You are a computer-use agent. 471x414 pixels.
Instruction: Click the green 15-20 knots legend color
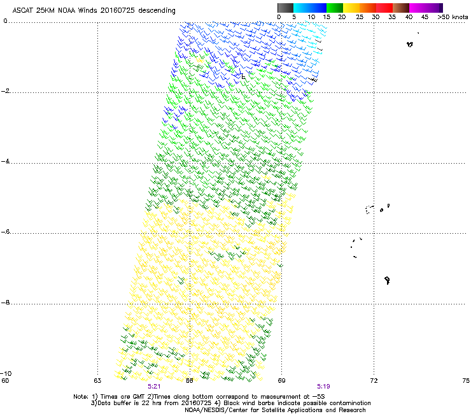coord(335,8)
